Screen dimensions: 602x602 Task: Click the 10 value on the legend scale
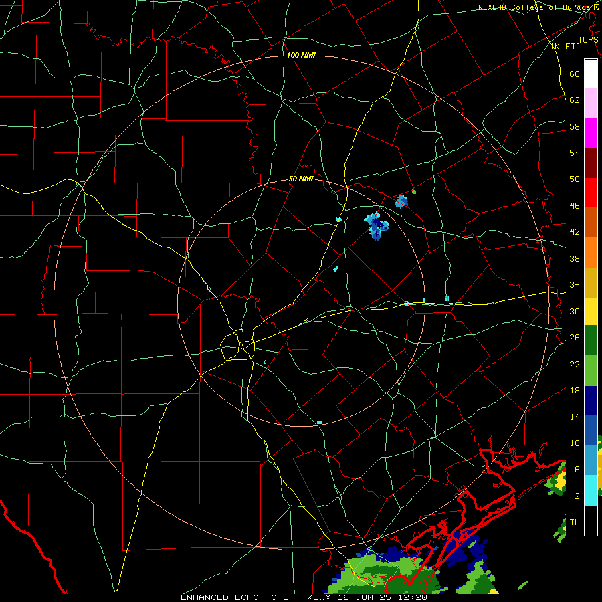(x=575, y=443)
